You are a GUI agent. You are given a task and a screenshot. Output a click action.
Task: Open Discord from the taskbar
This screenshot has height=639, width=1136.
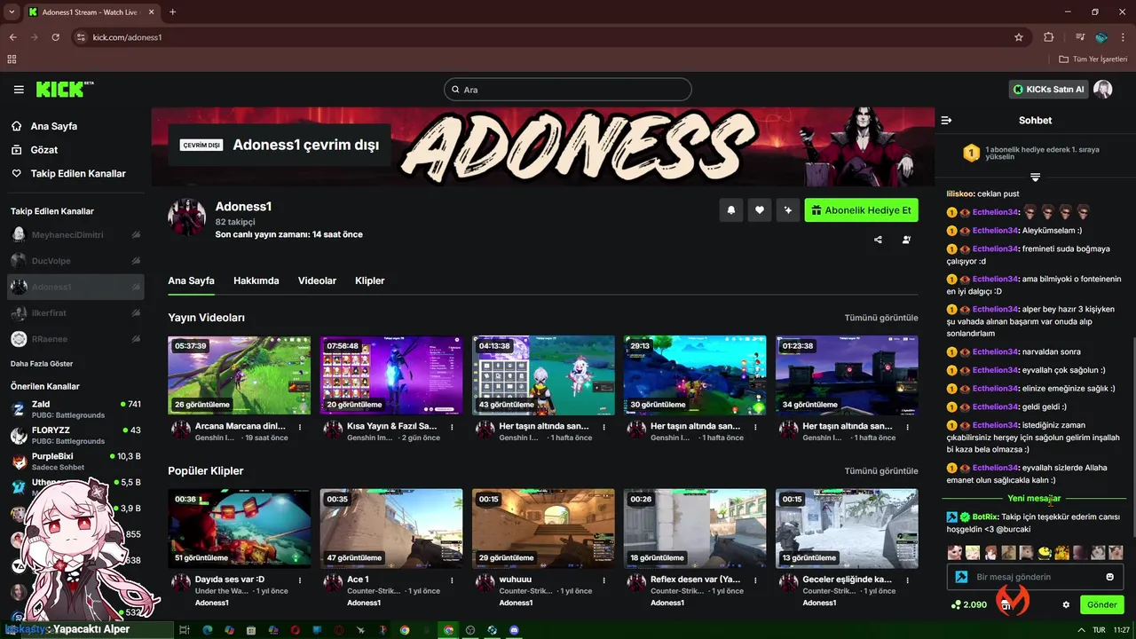pyautogui.click(x=515, y=629)
